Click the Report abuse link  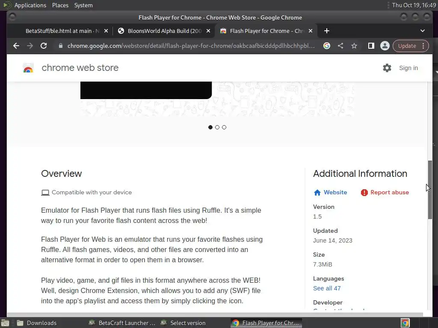coord(389,192)
